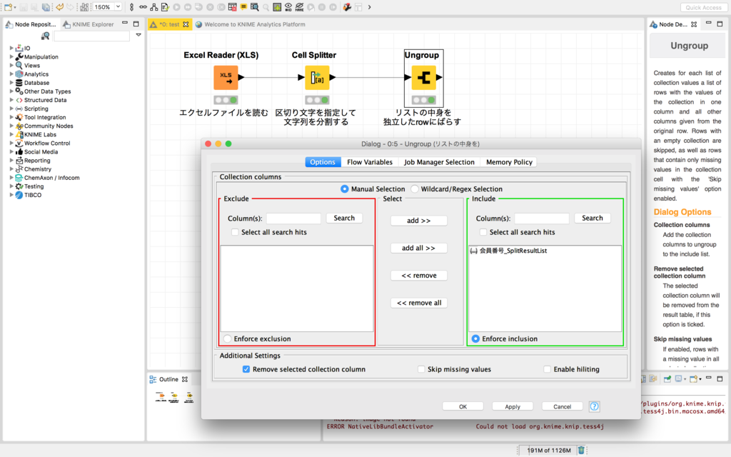731x457 pixels.
Task: Select 会員番号_SplitResultList in Include list
Action: (x=545, y=251)
